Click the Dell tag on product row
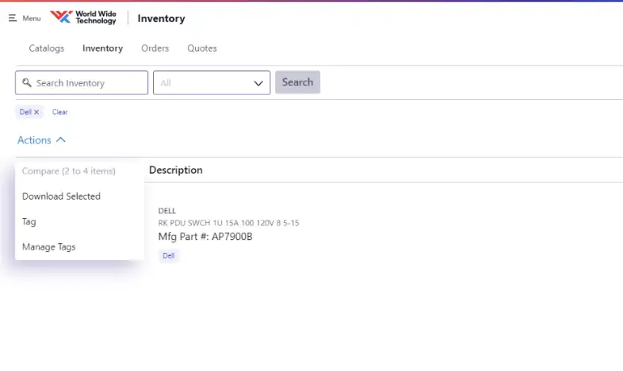Viewport: 623px width, 371px height. 169,255
